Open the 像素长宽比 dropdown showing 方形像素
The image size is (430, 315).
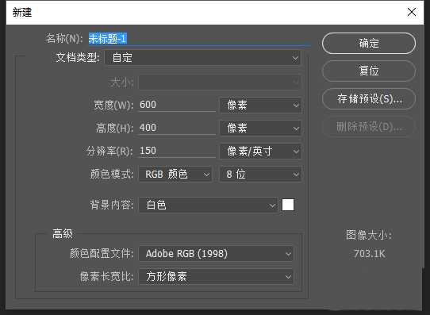point(216,277)
